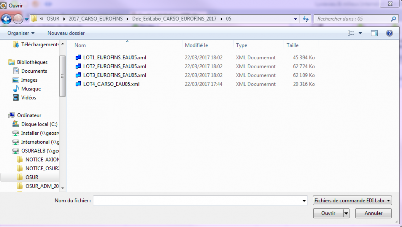Click 2017_CARSO_EUROFINS in the breadcrumb path
This screenshot has width=402, height=227.
[x=95, y=19]
